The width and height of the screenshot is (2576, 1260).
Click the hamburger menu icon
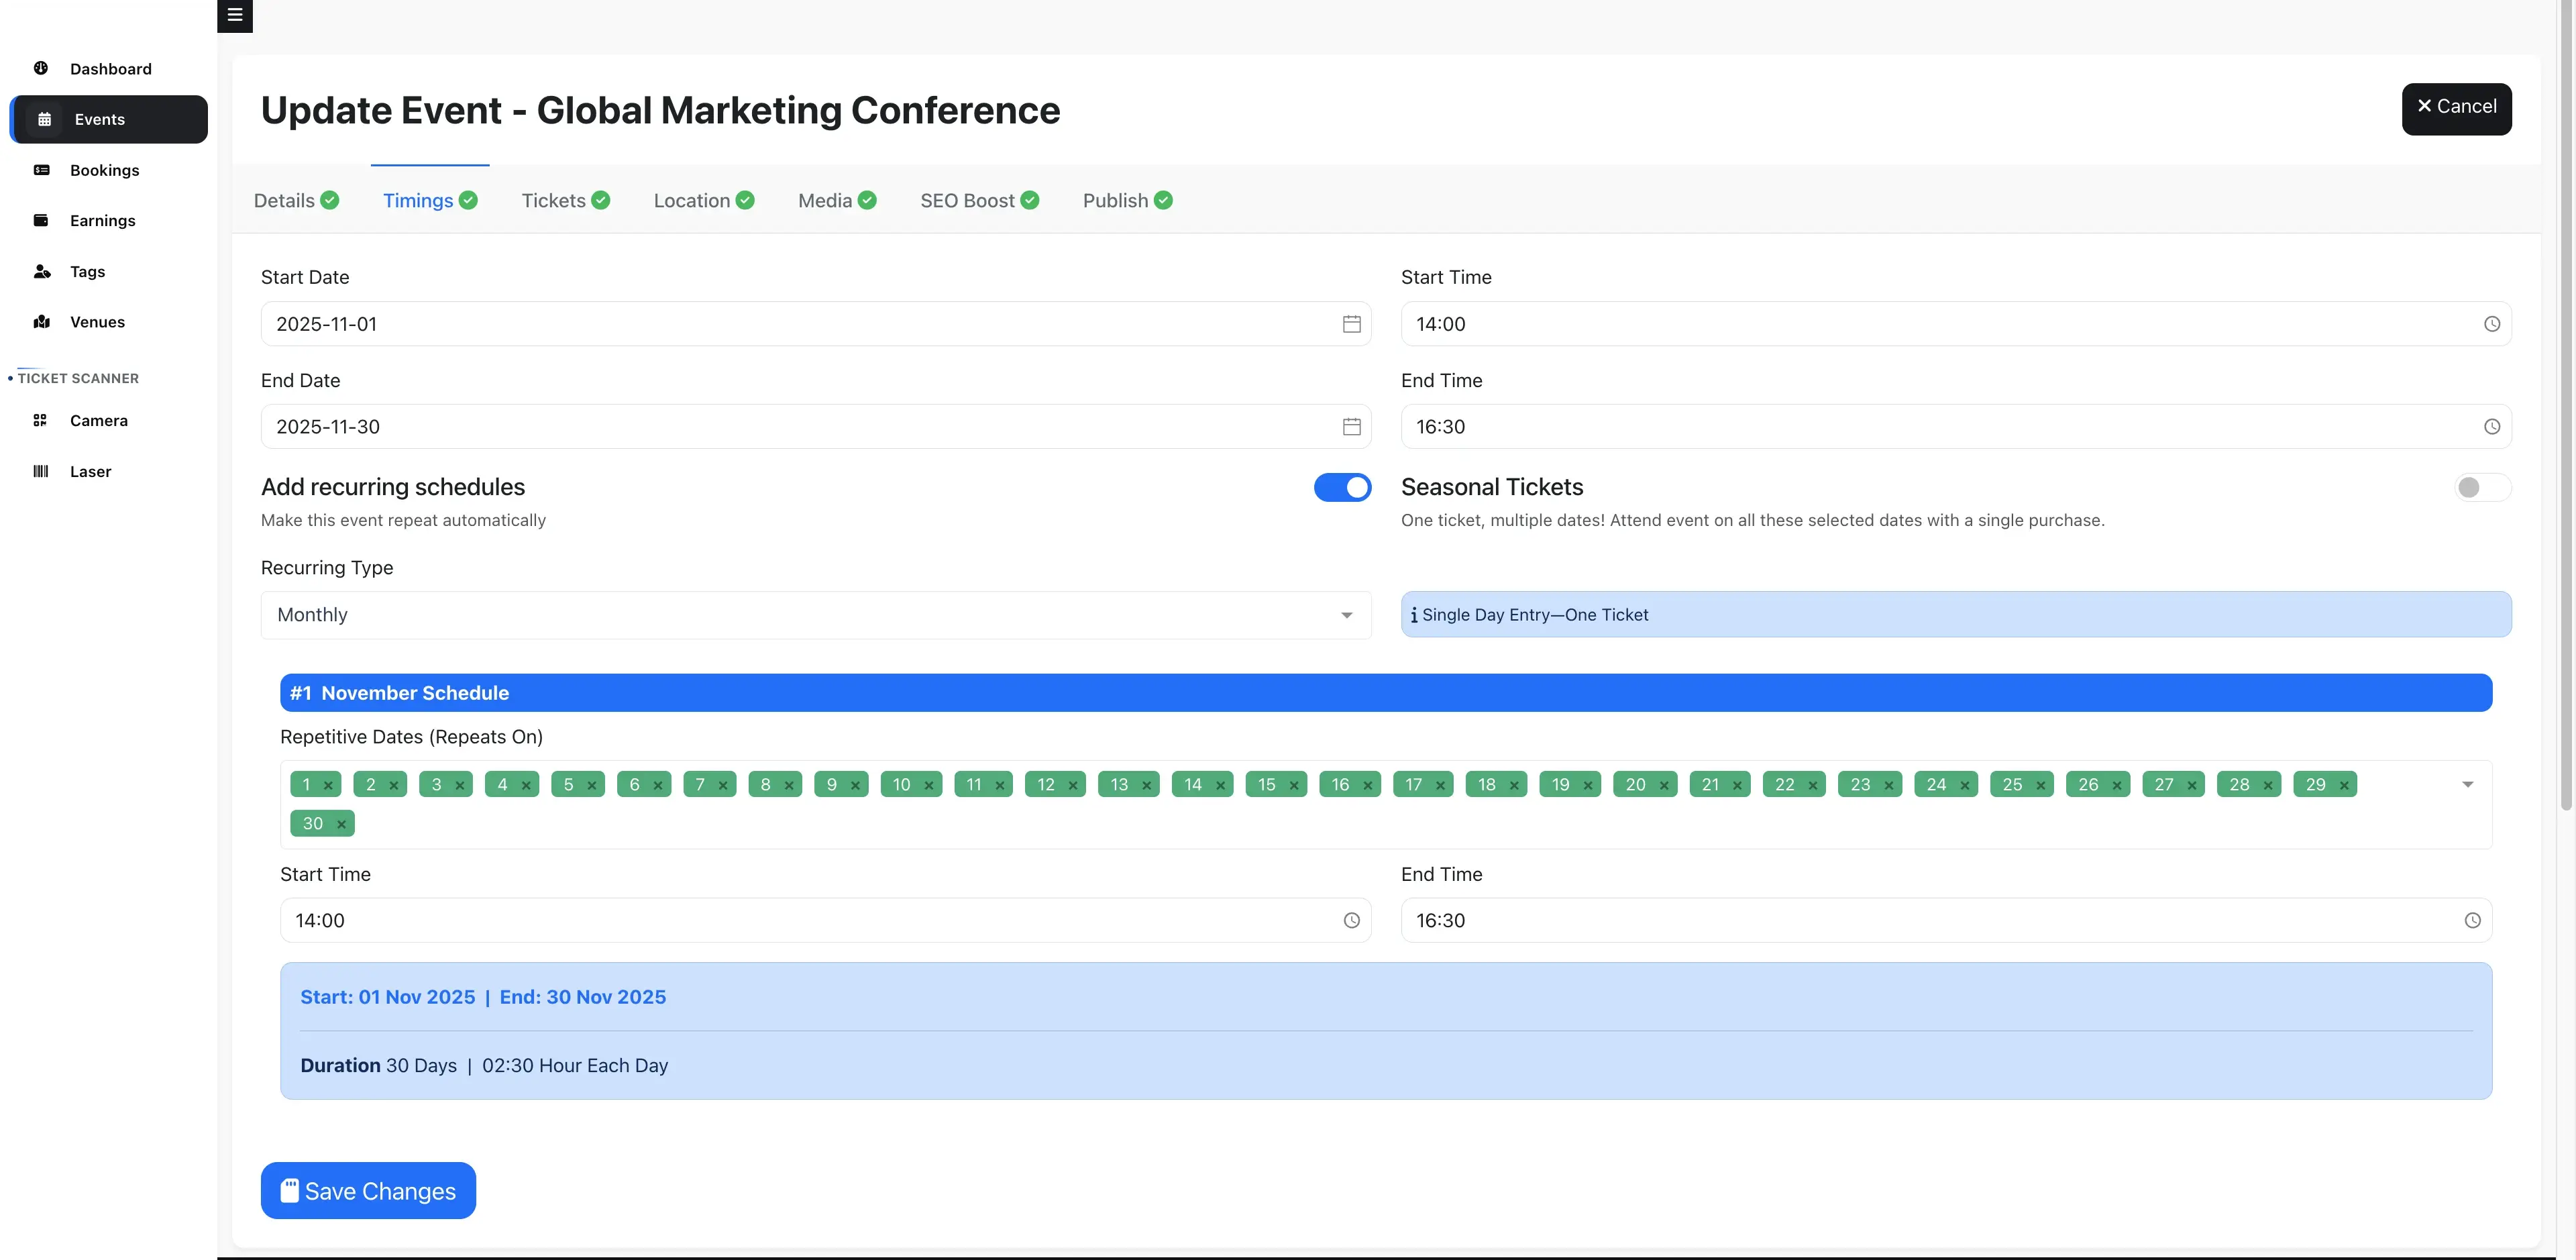point(235,15)
